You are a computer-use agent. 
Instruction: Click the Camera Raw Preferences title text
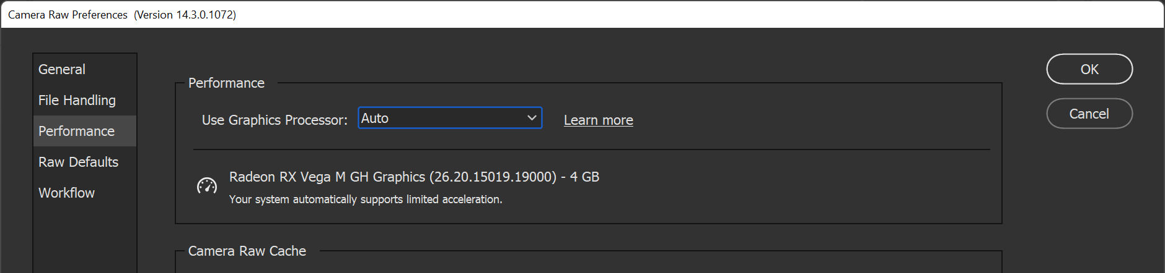click(x=68, y=15)
